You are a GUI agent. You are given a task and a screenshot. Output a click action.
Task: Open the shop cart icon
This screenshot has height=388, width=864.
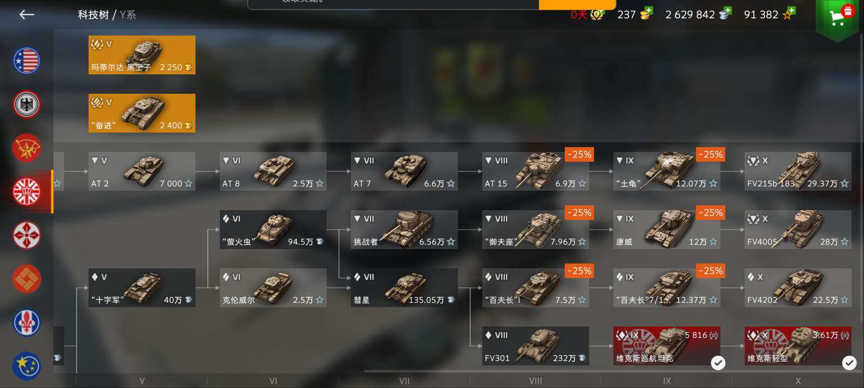[837, 18]
